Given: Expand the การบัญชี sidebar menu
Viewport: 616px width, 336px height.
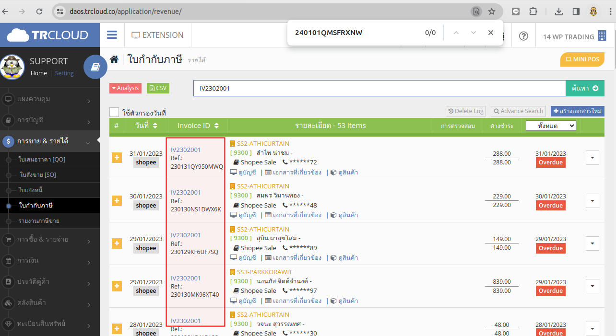Looking at the screenshot, I should pyautogui.click(x=50, y=120).
